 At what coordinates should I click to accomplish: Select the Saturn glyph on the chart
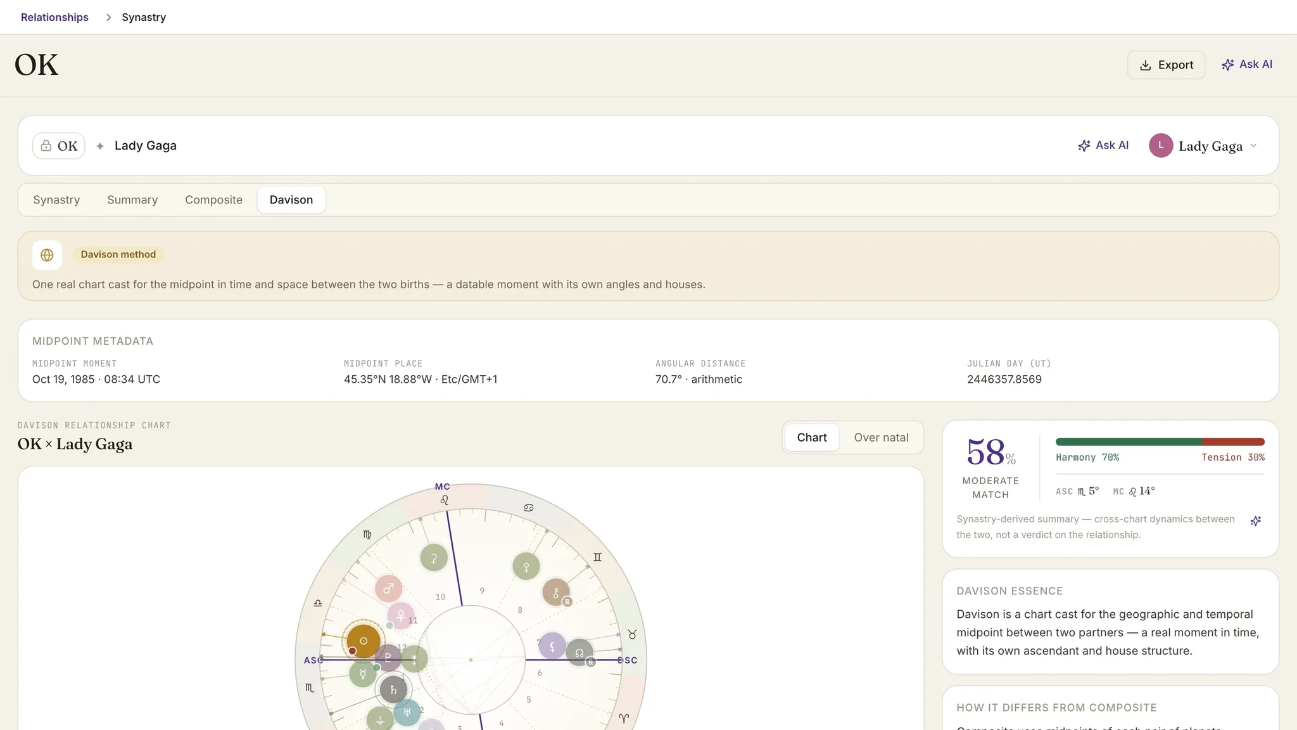click(393, 689)
